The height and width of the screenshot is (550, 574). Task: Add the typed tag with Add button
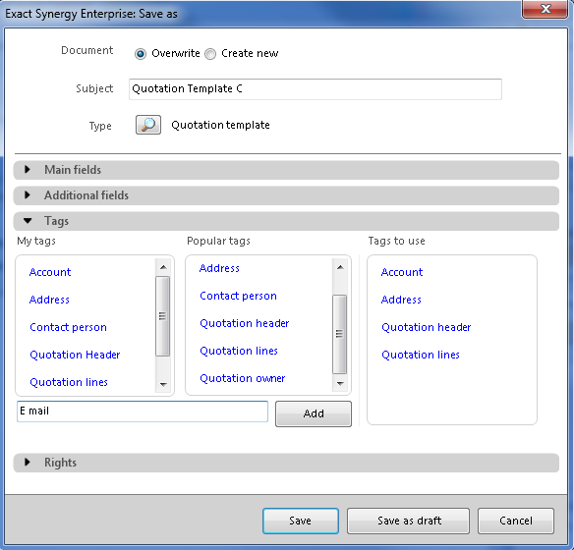pos(314,413)
